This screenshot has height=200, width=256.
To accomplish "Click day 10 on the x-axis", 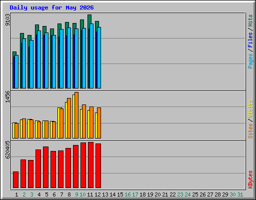I will coord(82,194).
